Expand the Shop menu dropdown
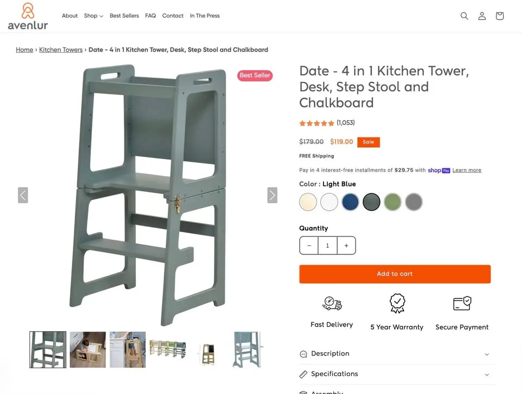The height and width of the screenshot is (394, 522). tap(92, 16)
